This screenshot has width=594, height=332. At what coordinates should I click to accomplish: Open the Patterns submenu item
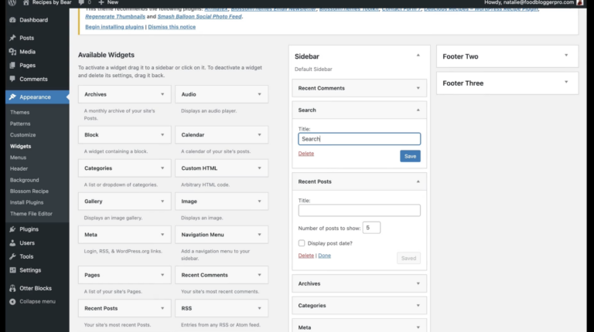20,124
